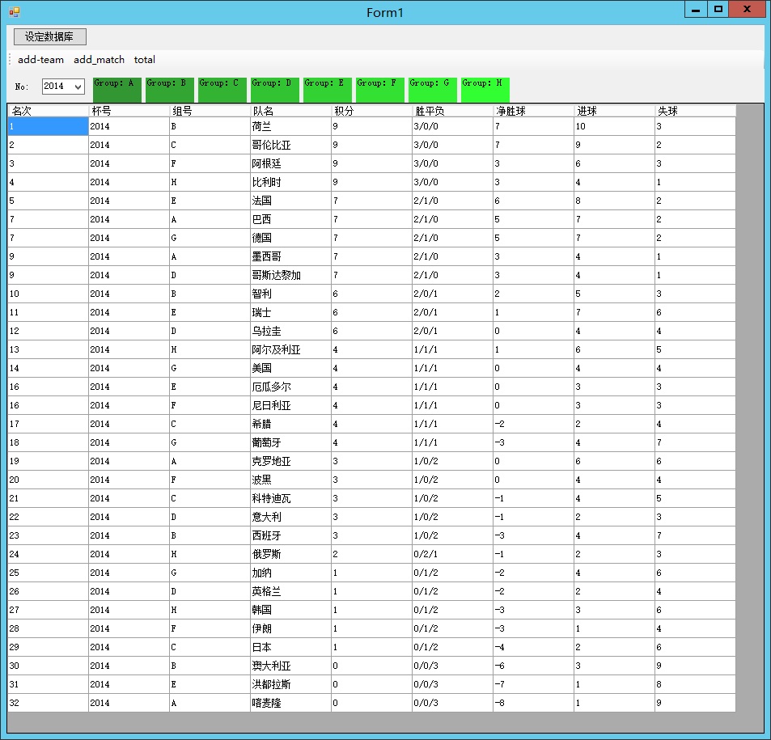Select the 葡萄牙 team name cell

tap(290, 442)
